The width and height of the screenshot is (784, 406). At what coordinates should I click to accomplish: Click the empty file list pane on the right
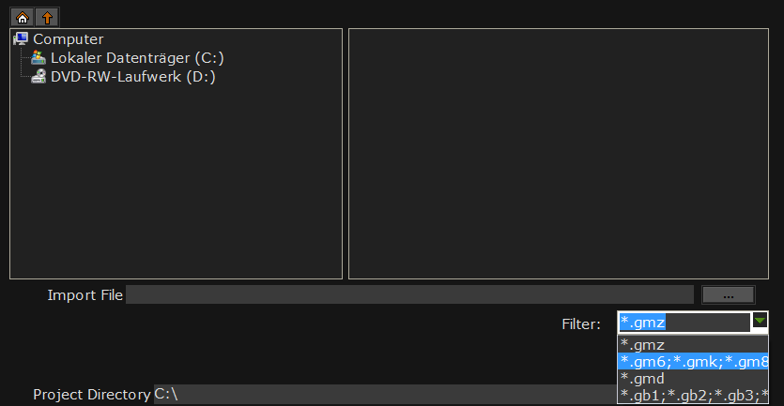[559, 154]
